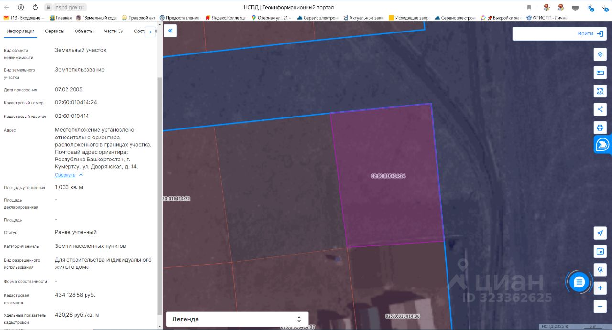Screen dimensions: 612x330
Task: Click parcel label 02:60:010414:36 on map
Action: 402,316
